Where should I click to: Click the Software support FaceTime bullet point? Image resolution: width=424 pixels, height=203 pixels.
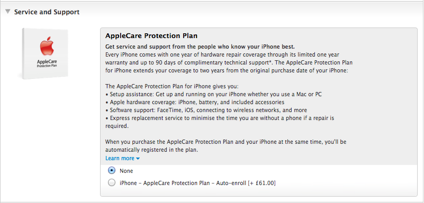(206, 110)
